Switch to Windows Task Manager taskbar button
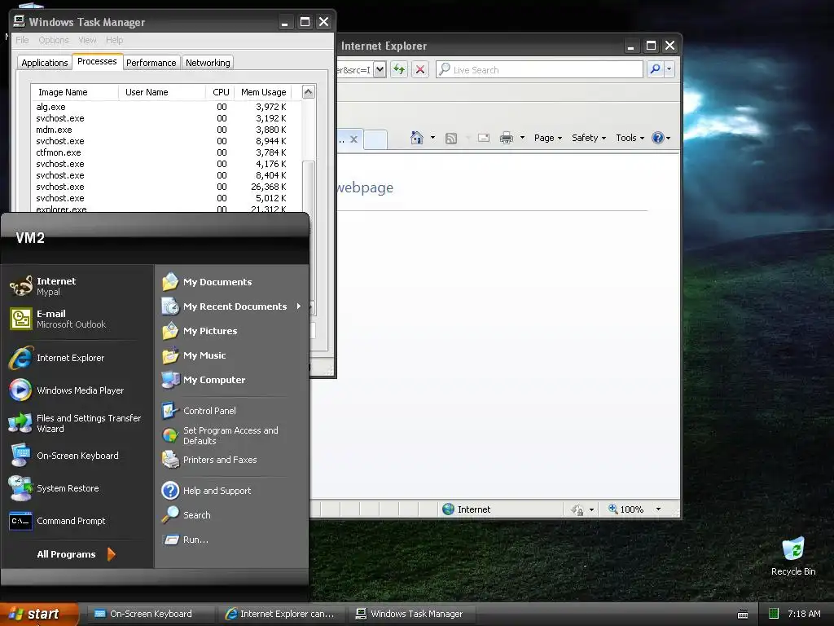Viewport: 834px width, 626px height. [411, 614]
